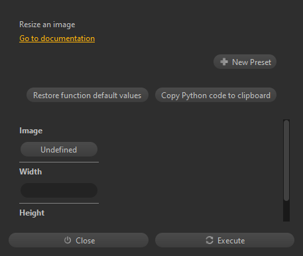Click the dark scrollbar track below the thumb

tap(286, 211)
